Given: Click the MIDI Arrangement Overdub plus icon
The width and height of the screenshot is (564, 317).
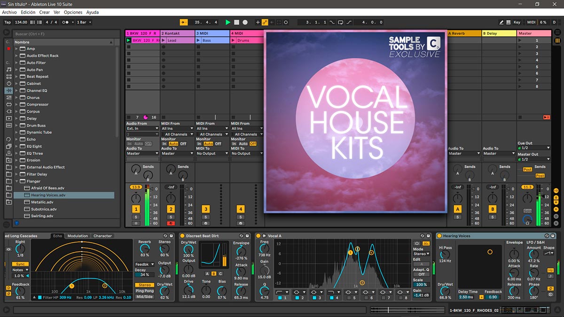Looking at the screenshot, I should [258, 22].
